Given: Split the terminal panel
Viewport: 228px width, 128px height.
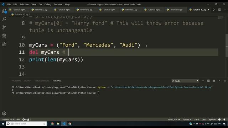Looking at the screenshot, I should tap(208, 81).
